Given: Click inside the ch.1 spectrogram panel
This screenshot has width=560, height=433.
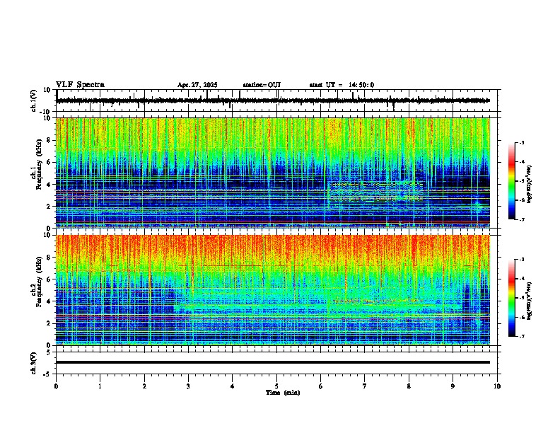Looking at the screenshot, I should pyautogui.click(x=273, y=173).
